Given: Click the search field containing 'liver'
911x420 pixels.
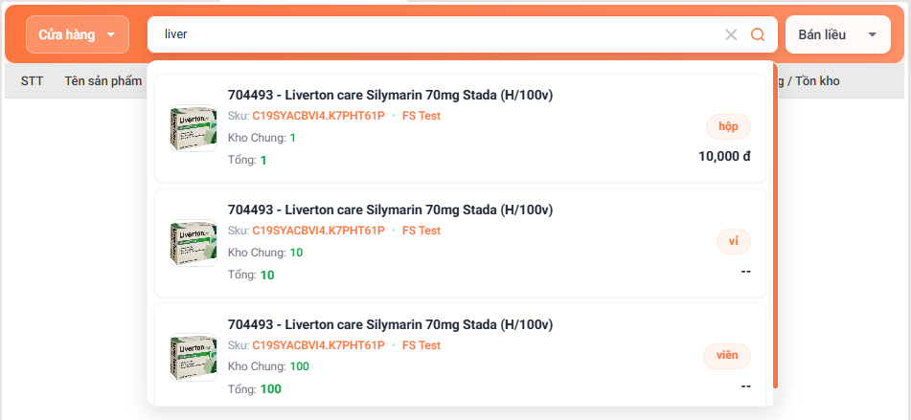Looking at the screenshot, I should pyautogui.click(x=431, y=34).
